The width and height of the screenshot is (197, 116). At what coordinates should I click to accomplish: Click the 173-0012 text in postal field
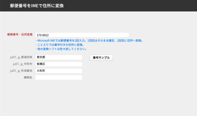point(43,35)
